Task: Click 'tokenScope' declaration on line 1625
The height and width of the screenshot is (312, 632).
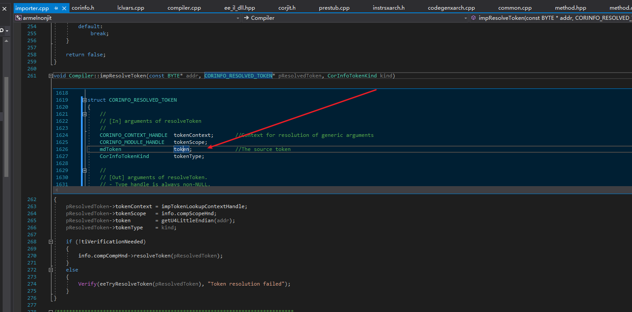Action: point(189,142)
